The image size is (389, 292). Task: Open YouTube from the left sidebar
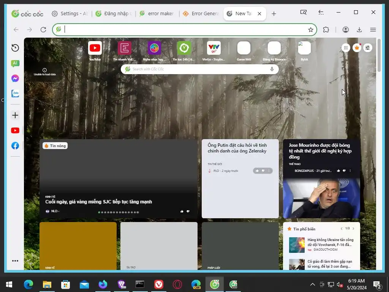pos(15,131)
